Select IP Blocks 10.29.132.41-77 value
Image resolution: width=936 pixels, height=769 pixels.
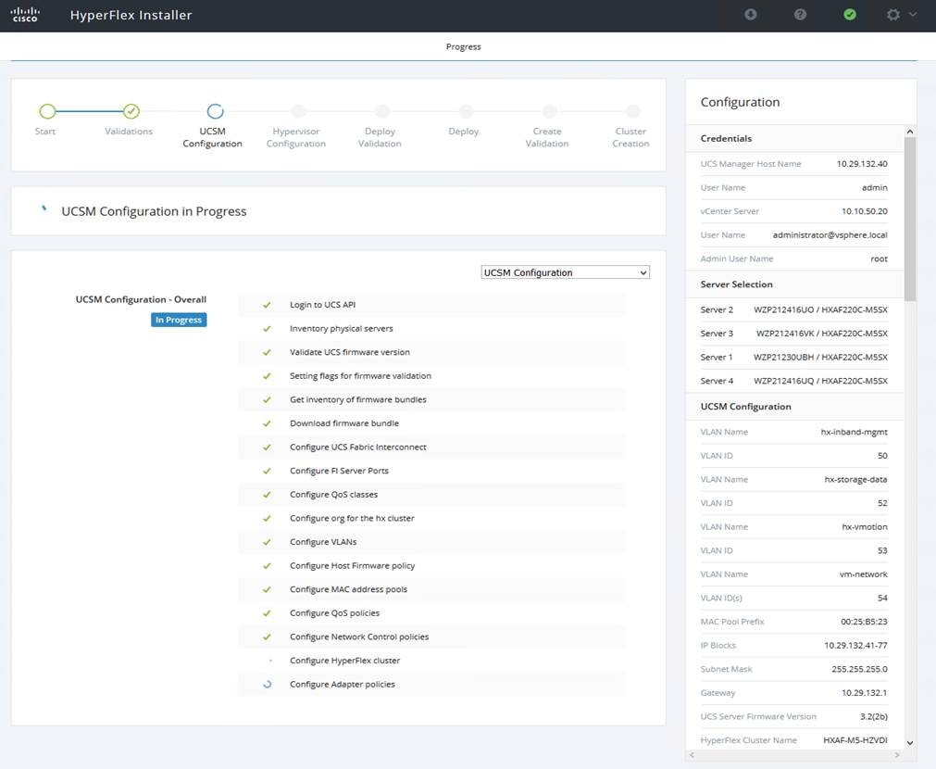pyautogui.click(x=855, y=646)
